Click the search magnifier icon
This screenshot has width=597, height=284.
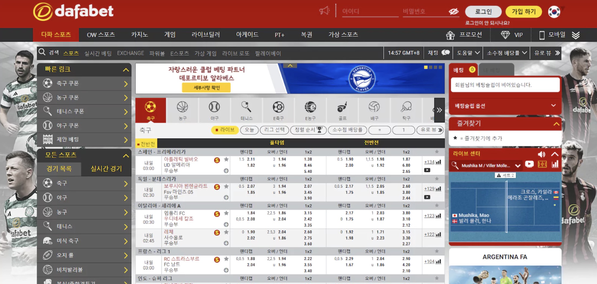pyautogui.click(x=42, y=52)
